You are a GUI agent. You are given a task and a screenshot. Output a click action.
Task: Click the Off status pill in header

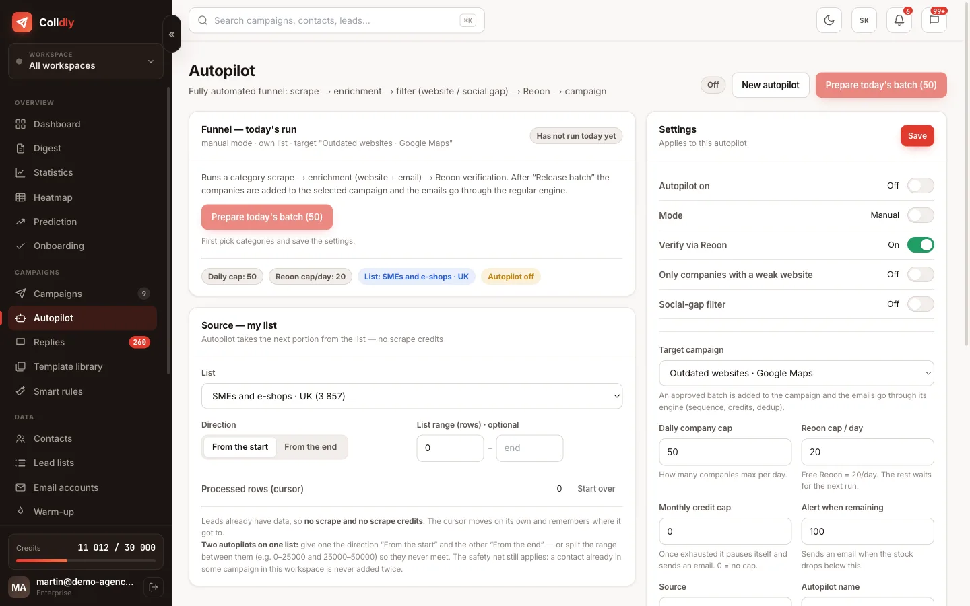(713, 85)
